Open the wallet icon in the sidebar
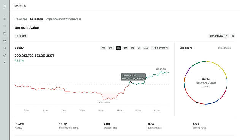This screenshot has width=240, height=140. tap(5, 33)
